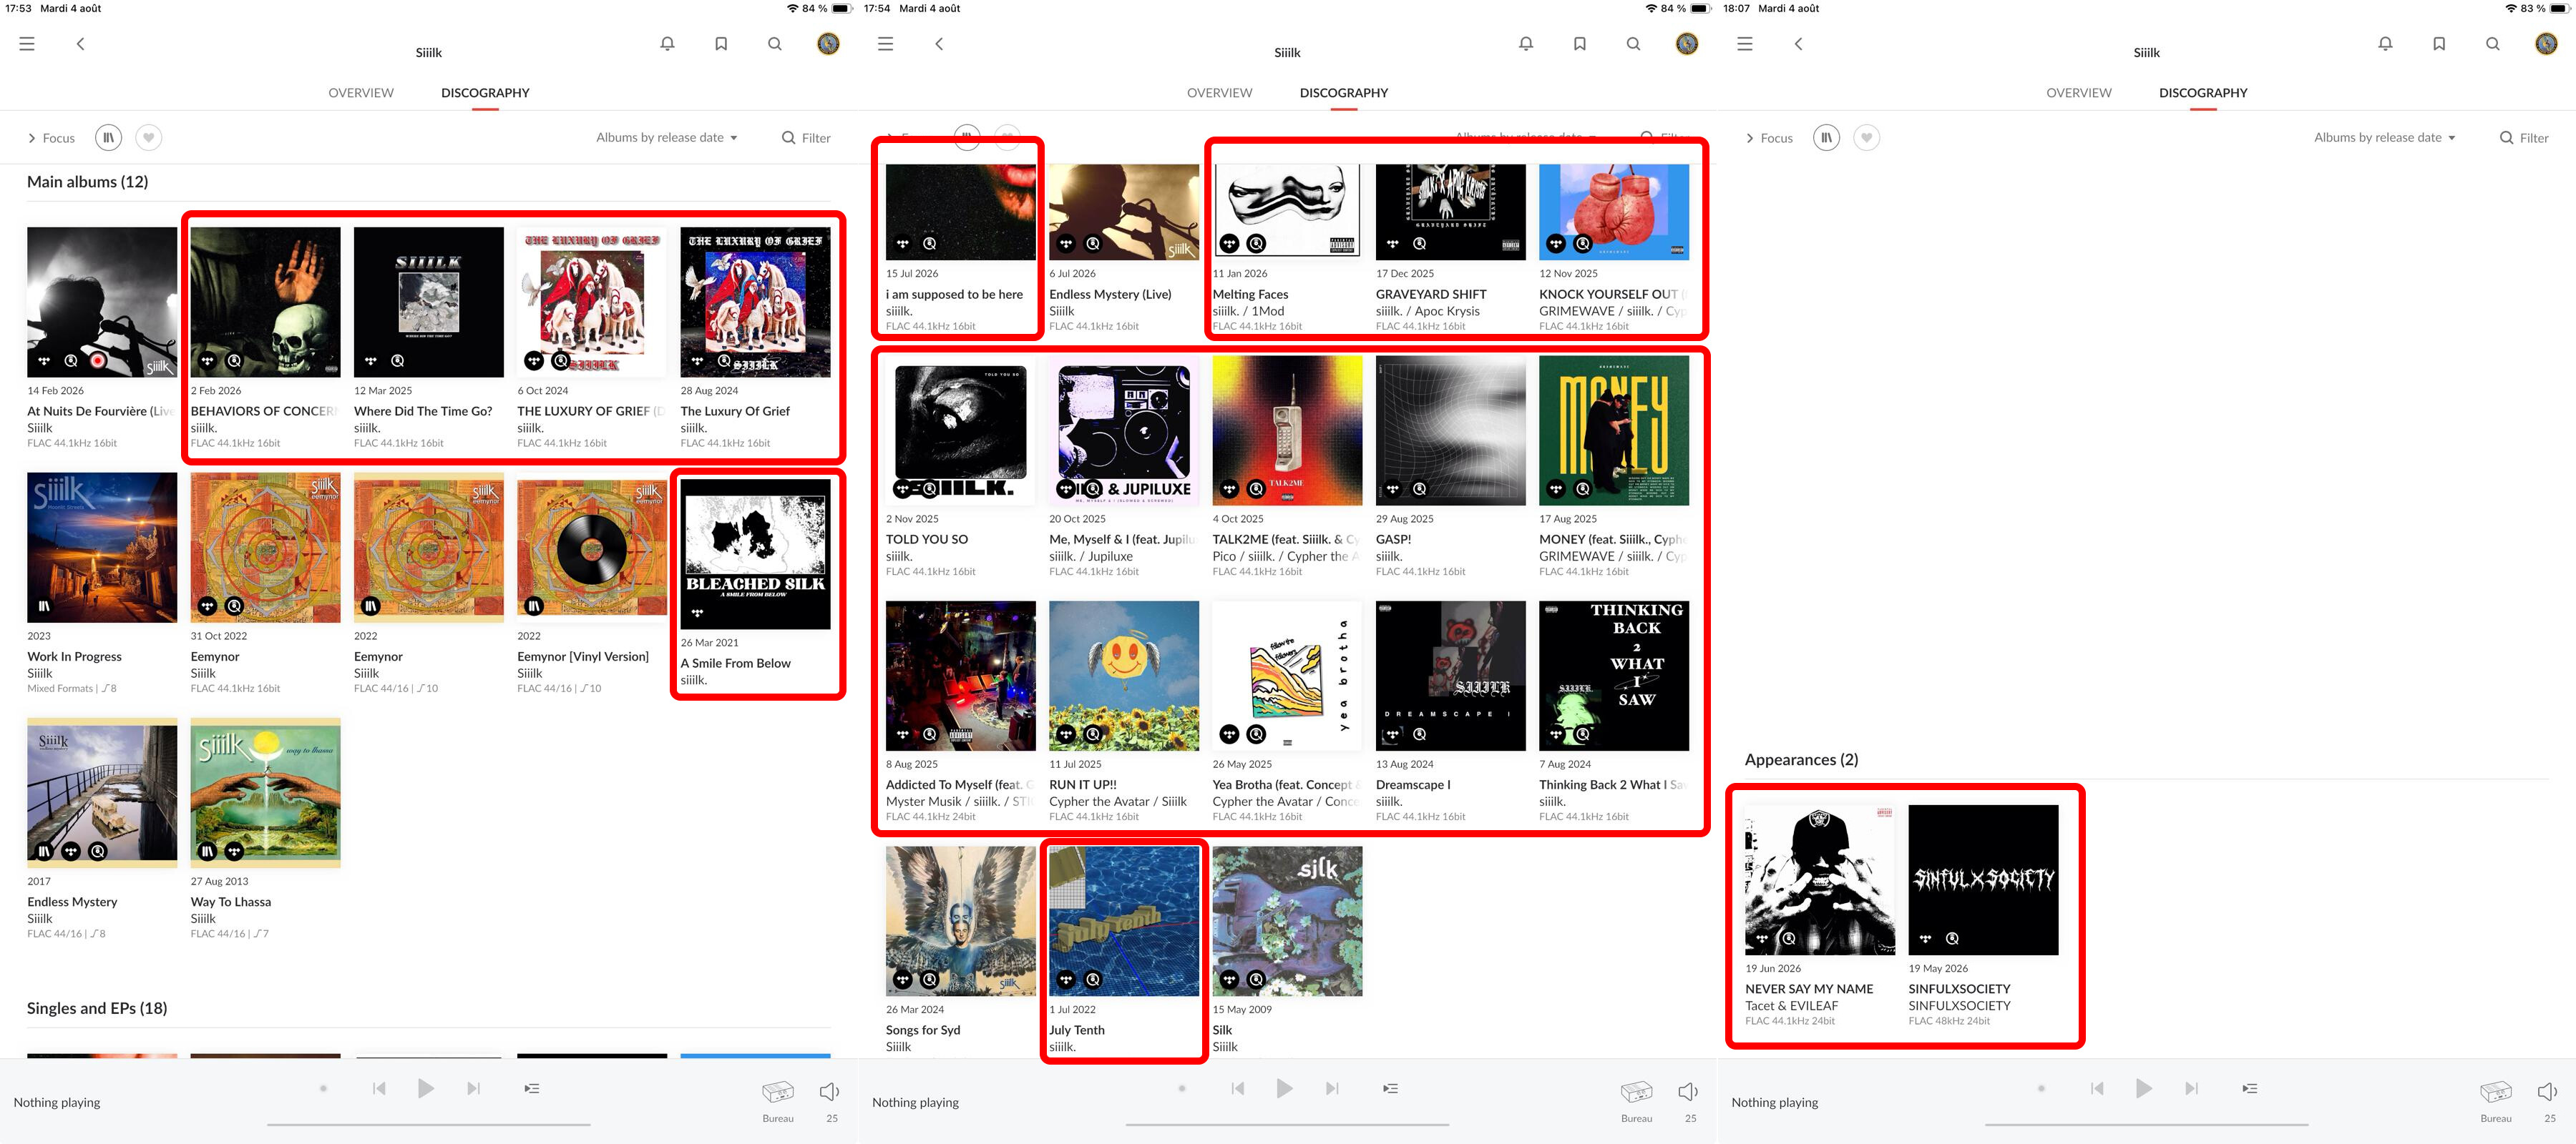This screenshot has width=2576, height=1144.
Task: Toggle the favorites heart filter in the right panel
Action: click(1867, 138)
